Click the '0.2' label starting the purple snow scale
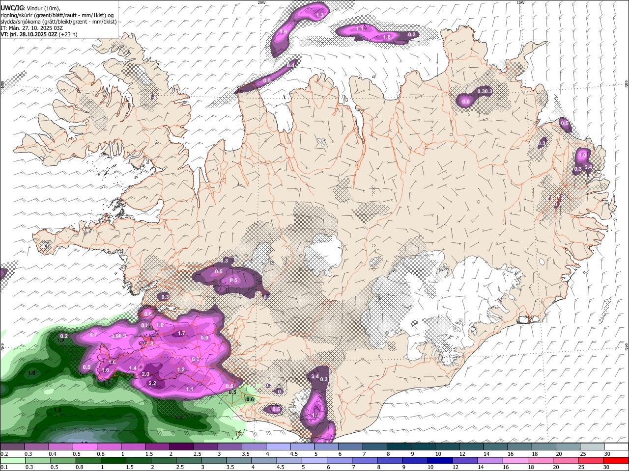Viewport: 629px width, 471px height. click(4, 454)
